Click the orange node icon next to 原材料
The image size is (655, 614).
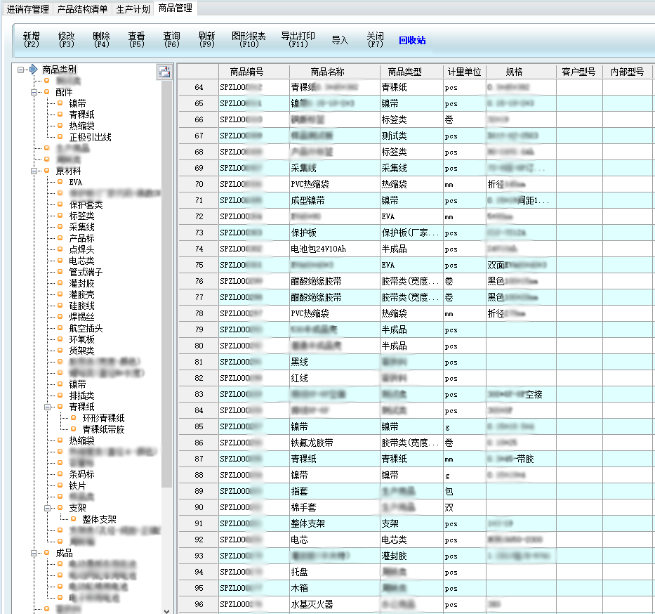tap(47, 171)
